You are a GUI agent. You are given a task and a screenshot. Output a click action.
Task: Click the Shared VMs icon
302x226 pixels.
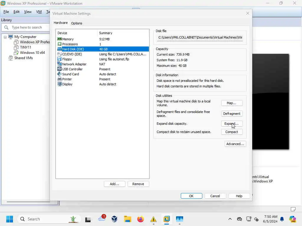pos(11,58)
